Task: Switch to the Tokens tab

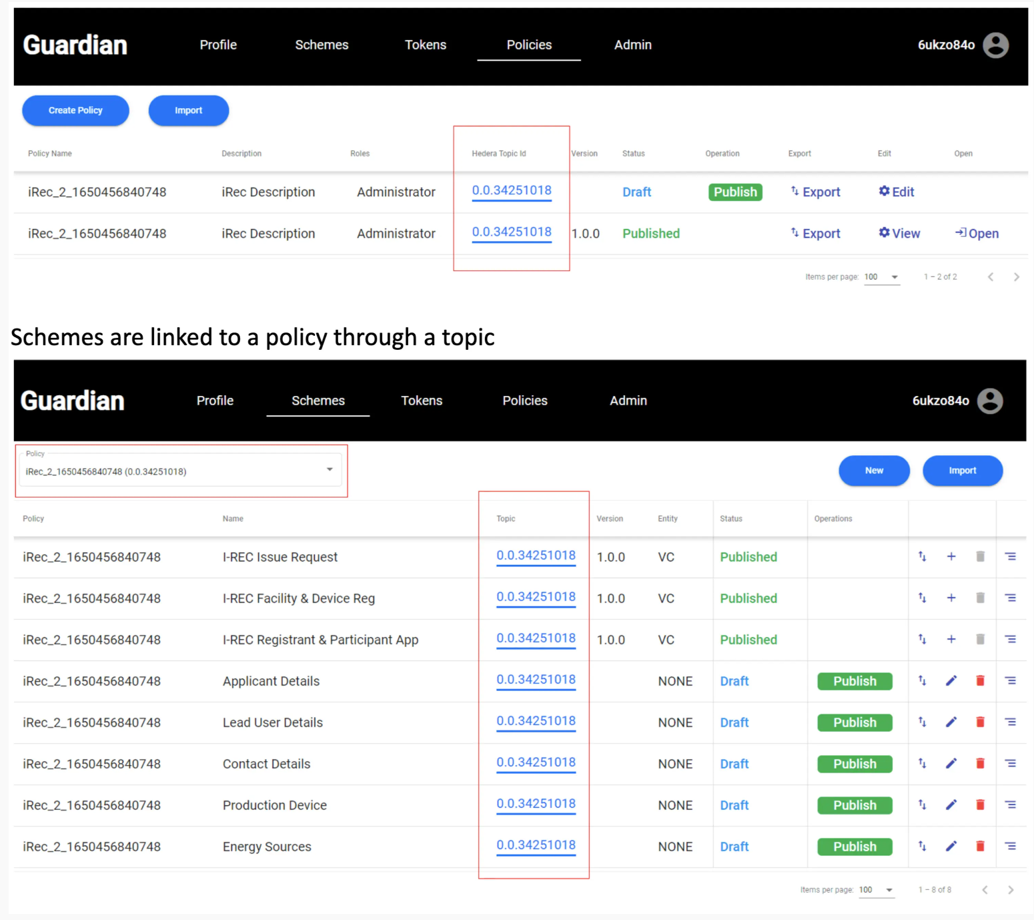Action: coord(425,45)
